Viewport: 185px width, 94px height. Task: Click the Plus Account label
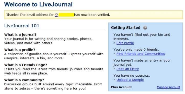121,87
